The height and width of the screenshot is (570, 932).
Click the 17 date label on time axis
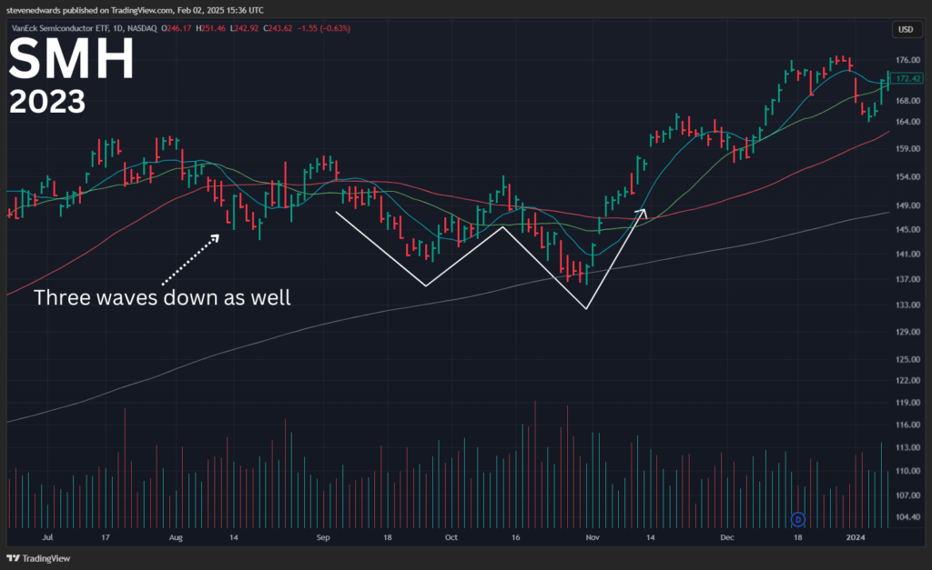coord(106,537)
